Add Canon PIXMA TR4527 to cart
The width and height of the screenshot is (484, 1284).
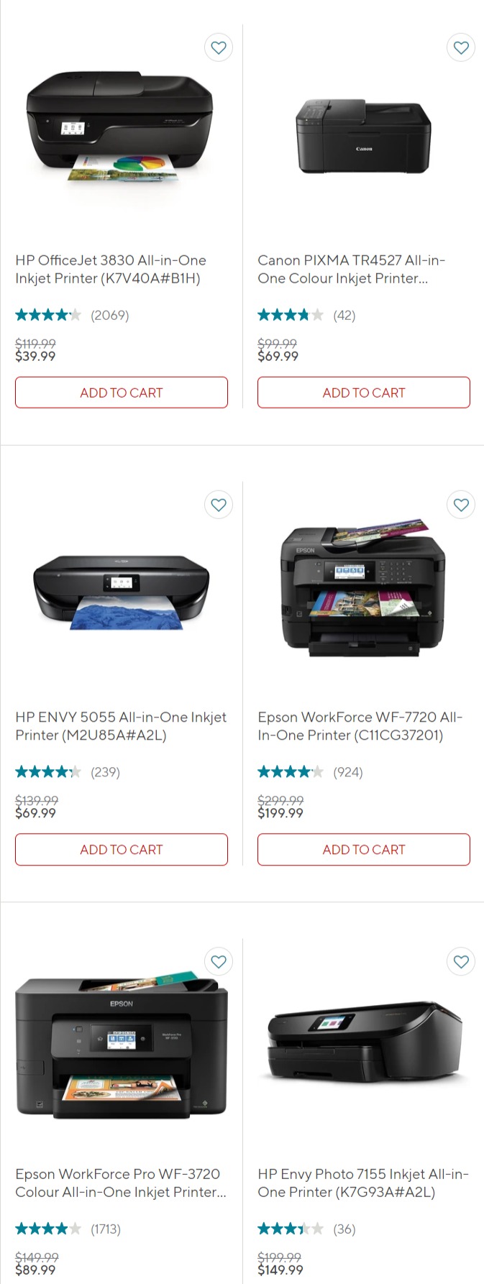point(364,393)
